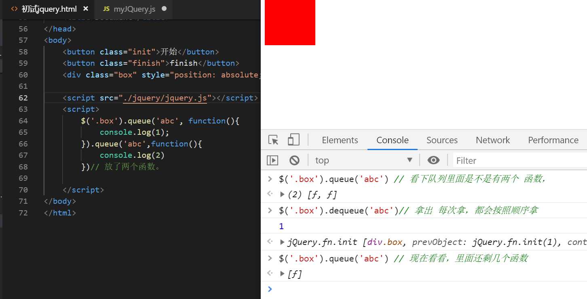The height and width of the screenshot is (299, 587).
Task: Click line number 62 in the editor
Action: [x=23, y=98]
